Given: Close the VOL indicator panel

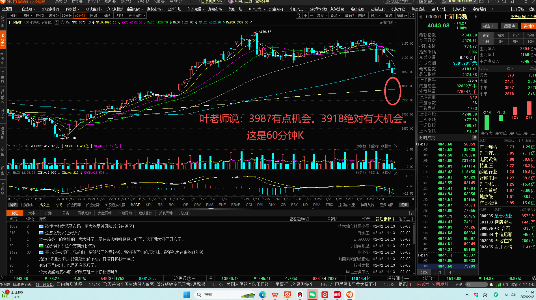Looking at the screenshot, I should [396, 146].
